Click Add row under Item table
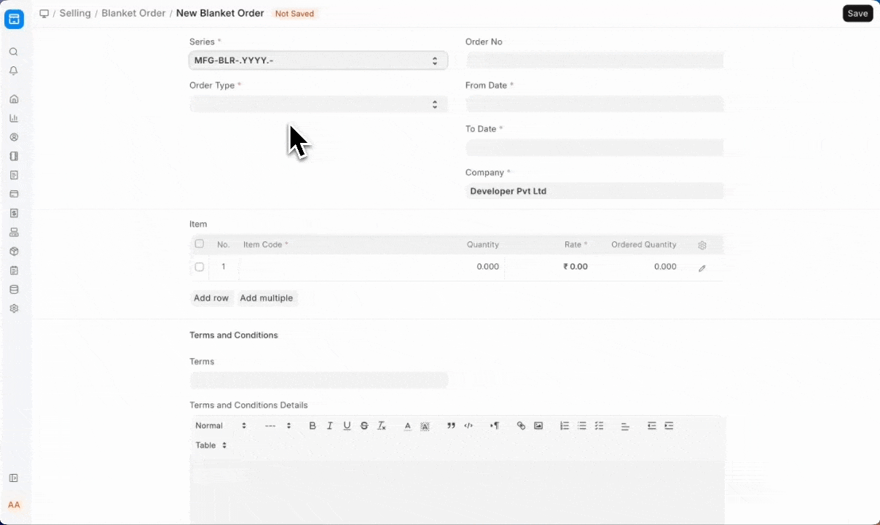This screenshot has width=880, height=525. pos(211,298)
